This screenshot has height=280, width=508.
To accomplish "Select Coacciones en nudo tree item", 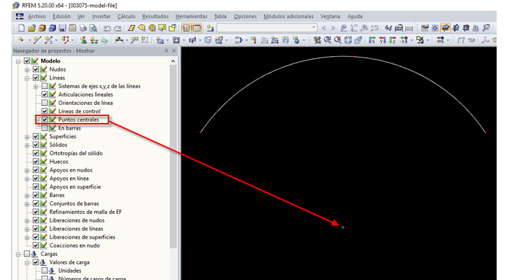I will (x=74, y=245).
